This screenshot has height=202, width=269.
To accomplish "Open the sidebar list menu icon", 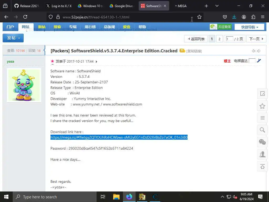I will tap(262, 118).
